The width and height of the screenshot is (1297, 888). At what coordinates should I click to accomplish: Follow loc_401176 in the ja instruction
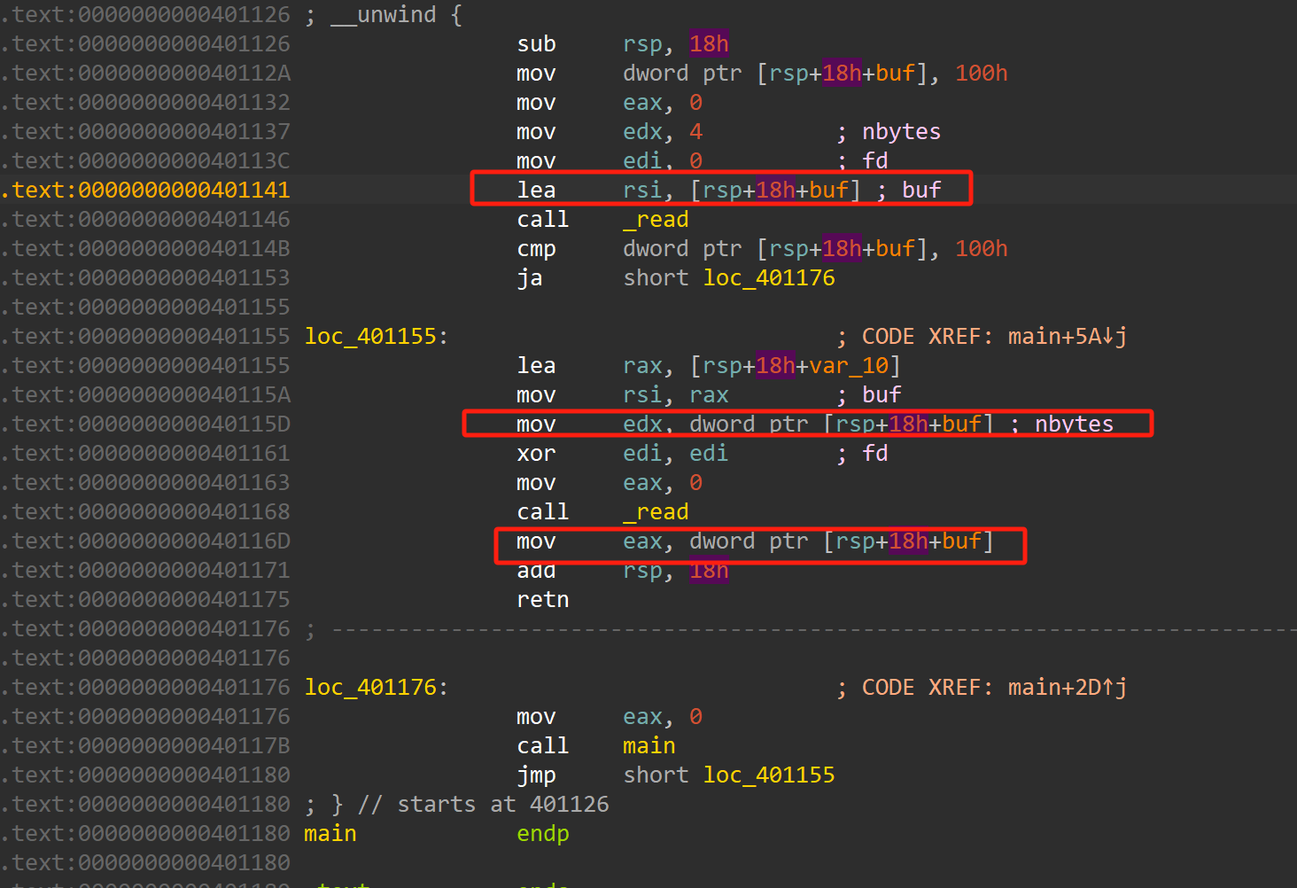tap(769, 277)
